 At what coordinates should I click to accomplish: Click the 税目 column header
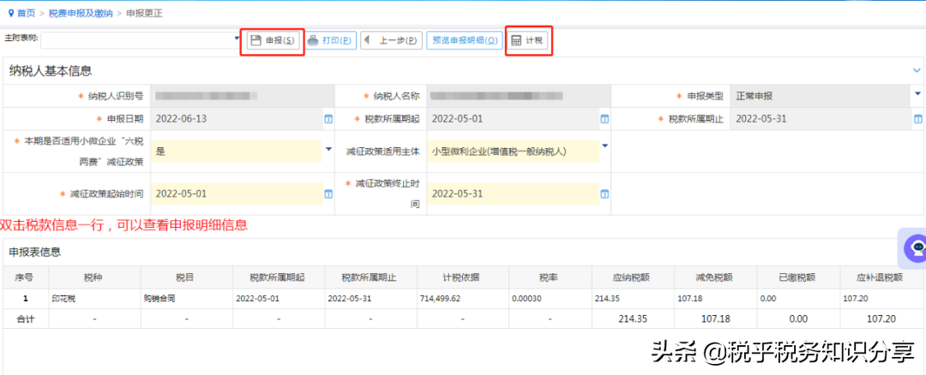pos(187,277)
